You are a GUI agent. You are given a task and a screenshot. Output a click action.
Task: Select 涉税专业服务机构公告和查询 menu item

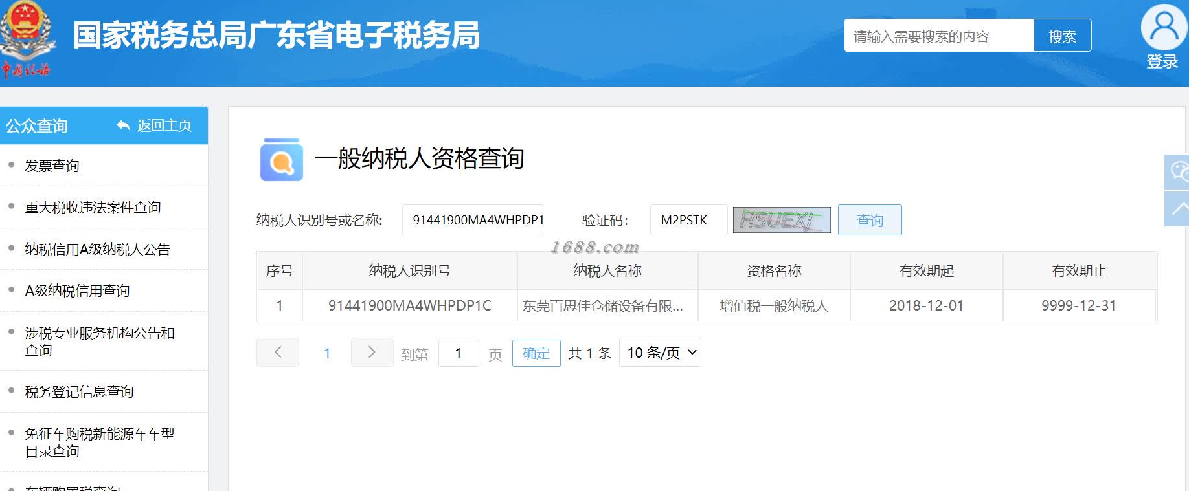pyautogui.click(x=100, y=341)
